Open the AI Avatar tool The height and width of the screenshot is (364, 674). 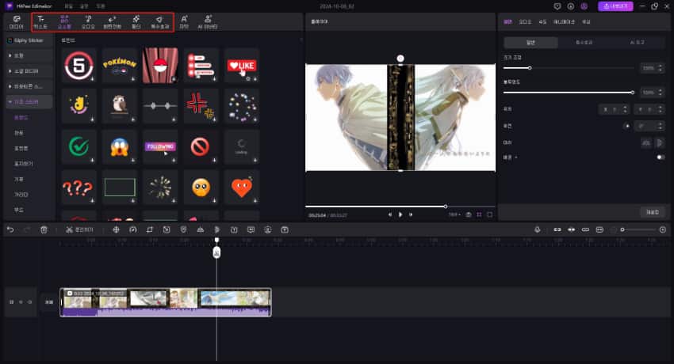[208, 21]
